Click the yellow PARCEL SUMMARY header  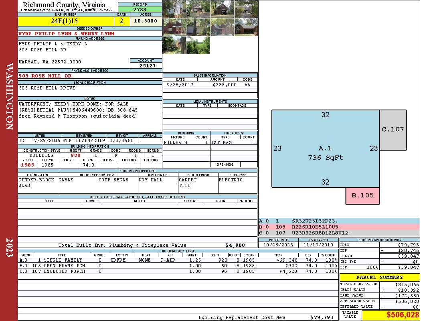point(379,277)
